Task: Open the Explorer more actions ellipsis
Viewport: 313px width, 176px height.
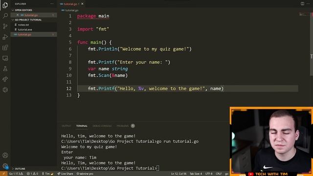Action: [x=52, y=4]
